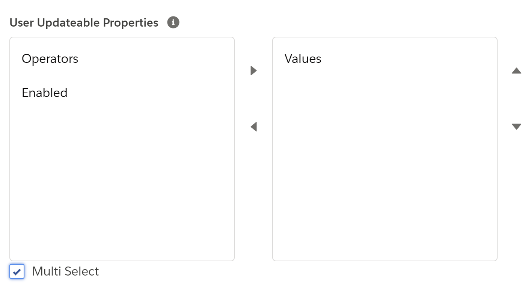Shift the chosen property one position up
531x292 pixels.
pos(516,71)
